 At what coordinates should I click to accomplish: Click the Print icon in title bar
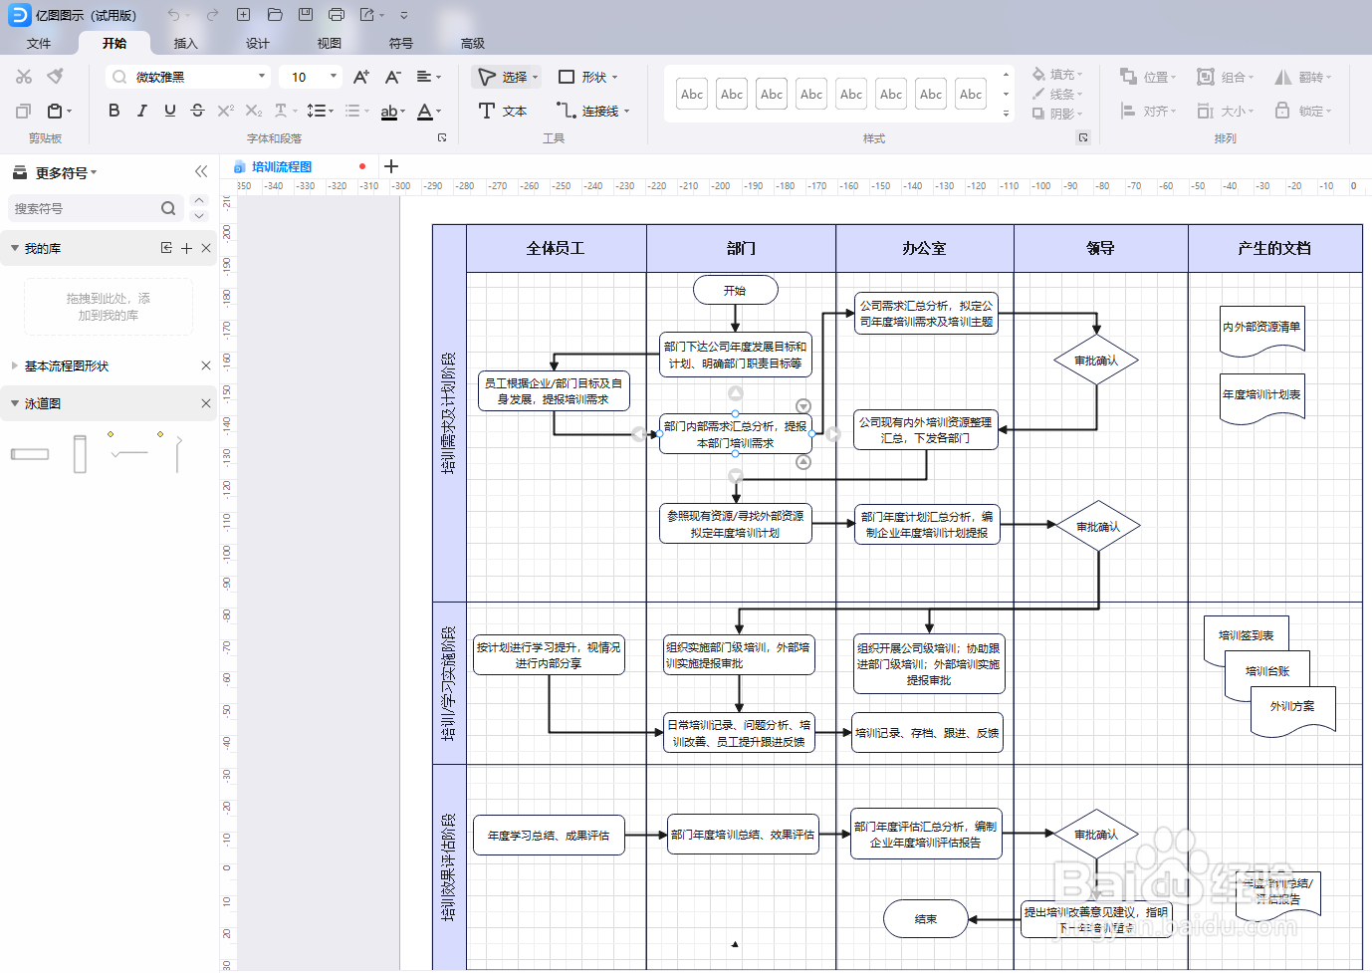(x=337, y=15)
